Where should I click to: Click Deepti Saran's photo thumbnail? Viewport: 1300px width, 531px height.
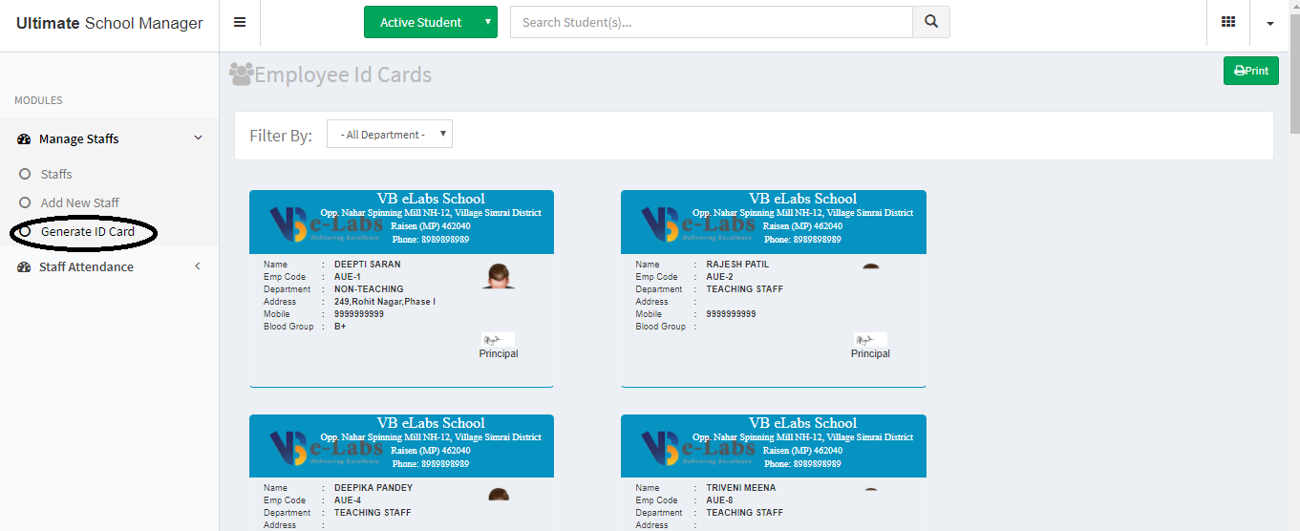click(498, 276)
